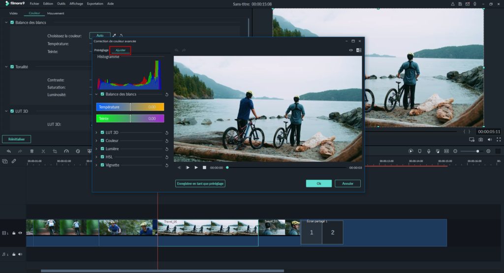Open the speed tool in timeline toolbar
Image resolution: width=504 pixels, height=273 pixels.
(x=66, y=152)
